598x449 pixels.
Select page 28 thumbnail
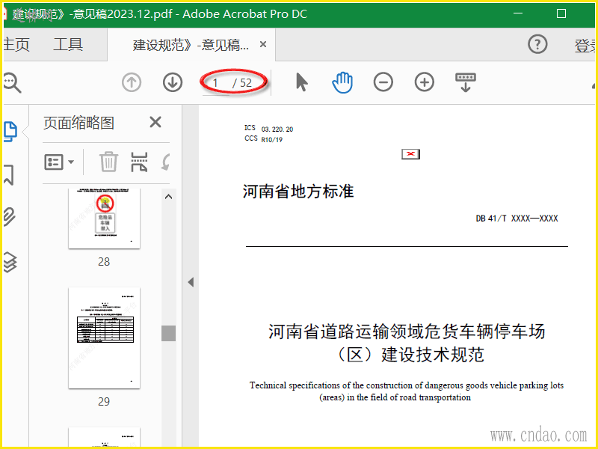[x=104, y=219]
